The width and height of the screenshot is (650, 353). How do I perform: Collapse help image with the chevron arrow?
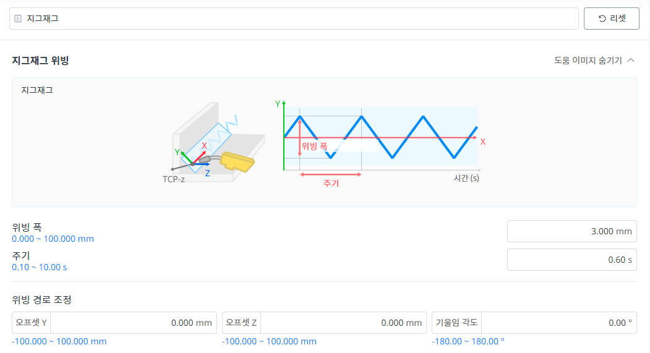click(631, 61)
